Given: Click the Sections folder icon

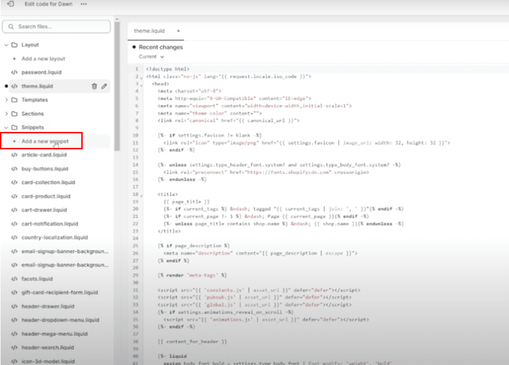Looking at the screenshot, I should coord(14,114).
